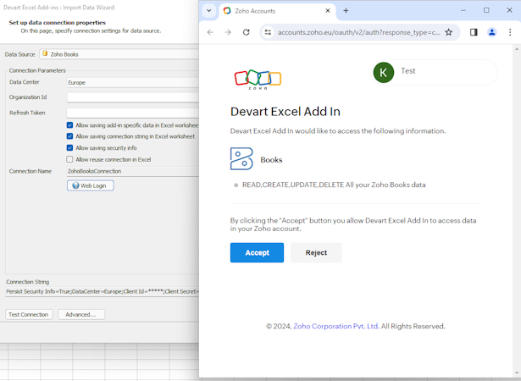Image resolution: width=521 pixels, height=381 pixels.
Task: Click the Connection String text box
Action: pyautogui.click(x=102, y=291)
